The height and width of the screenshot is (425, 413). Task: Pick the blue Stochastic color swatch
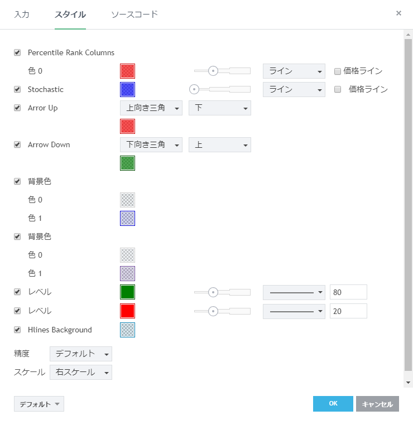[127, 89]
